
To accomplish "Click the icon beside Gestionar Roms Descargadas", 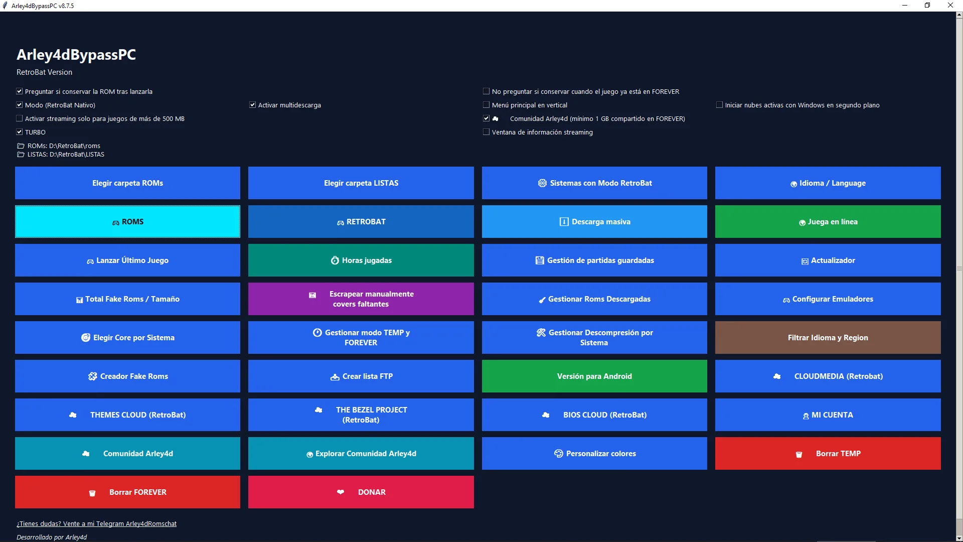I will (542, 300).
